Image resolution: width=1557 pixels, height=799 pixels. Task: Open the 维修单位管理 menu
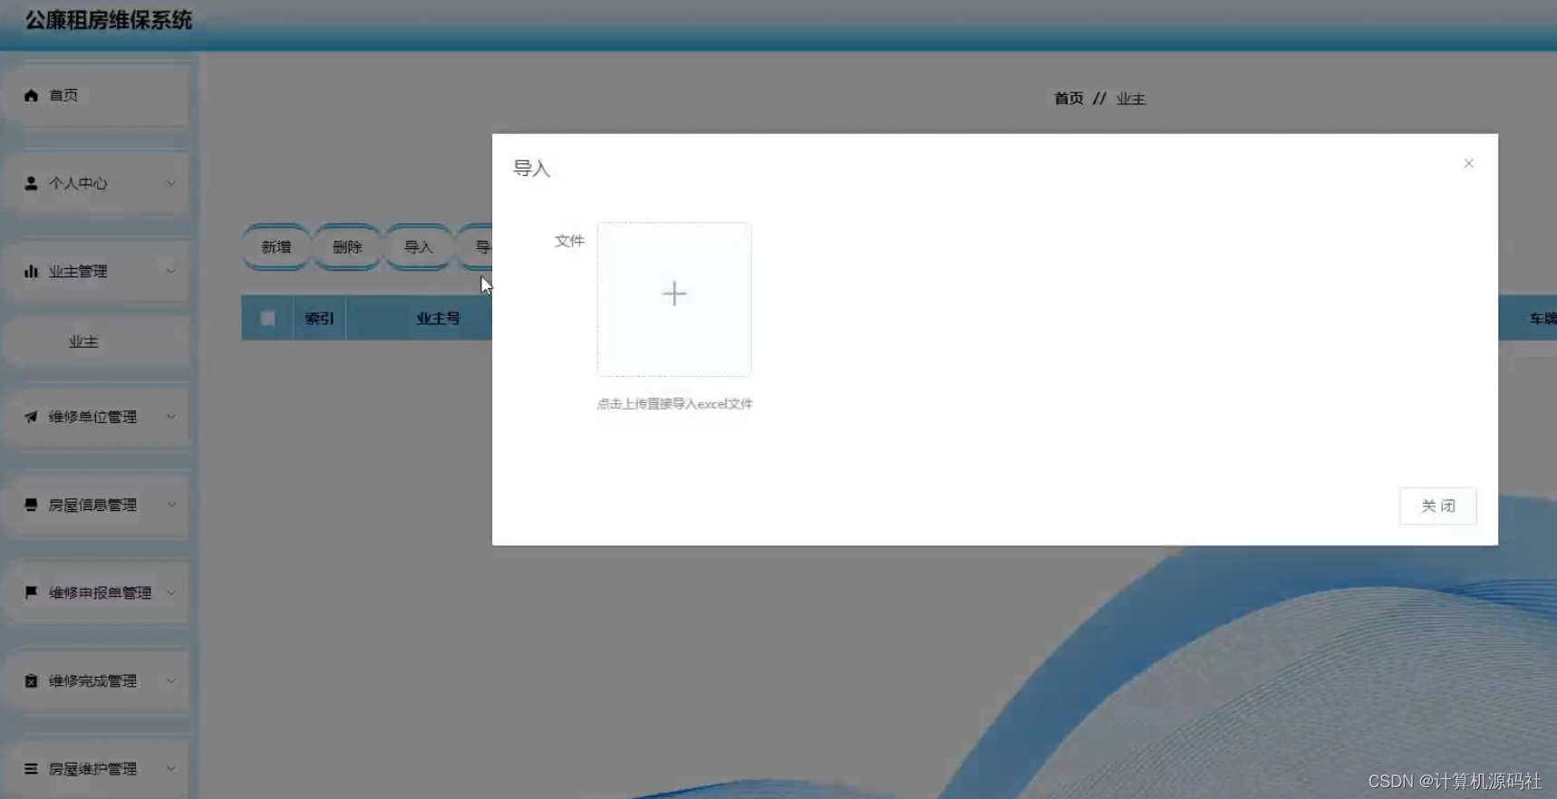(x=96, y=417)
